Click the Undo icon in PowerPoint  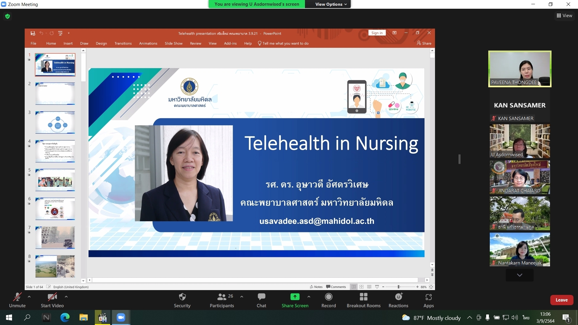click(41, 33)
